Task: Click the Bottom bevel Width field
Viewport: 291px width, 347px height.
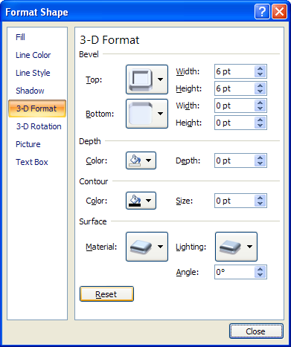Action: (234, 106)
